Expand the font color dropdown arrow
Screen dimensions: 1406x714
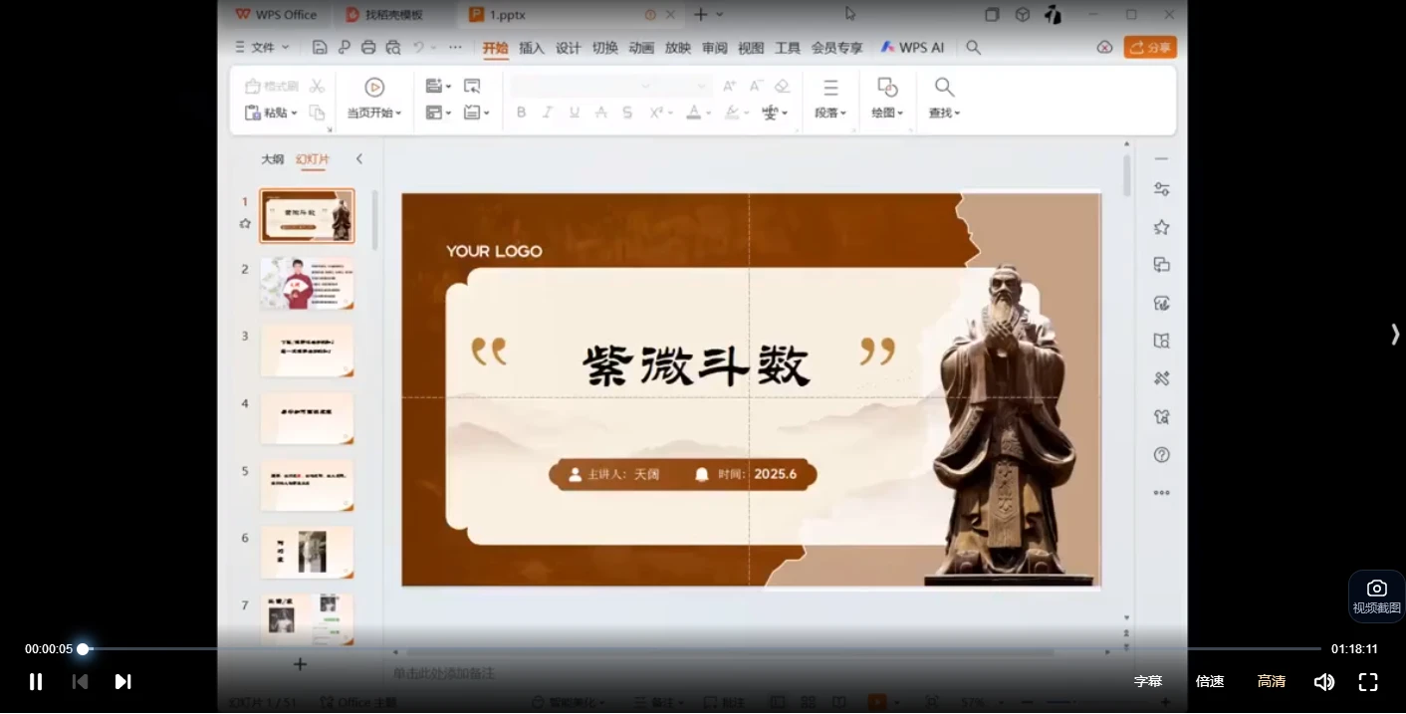[x=708, y=114]
